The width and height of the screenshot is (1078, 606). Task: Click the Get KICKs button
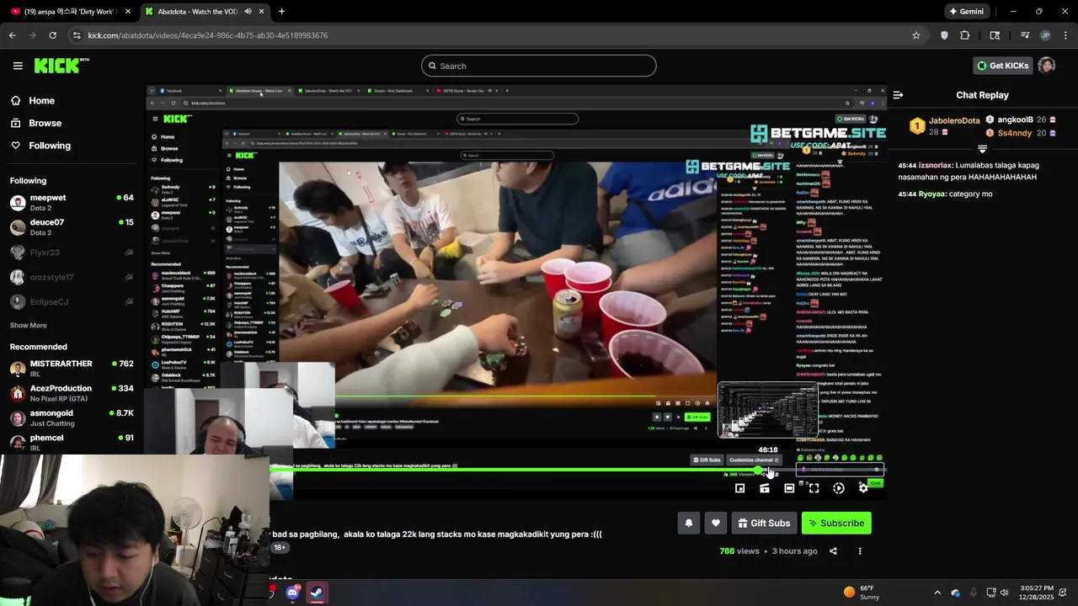click(x=1002, y=66)
